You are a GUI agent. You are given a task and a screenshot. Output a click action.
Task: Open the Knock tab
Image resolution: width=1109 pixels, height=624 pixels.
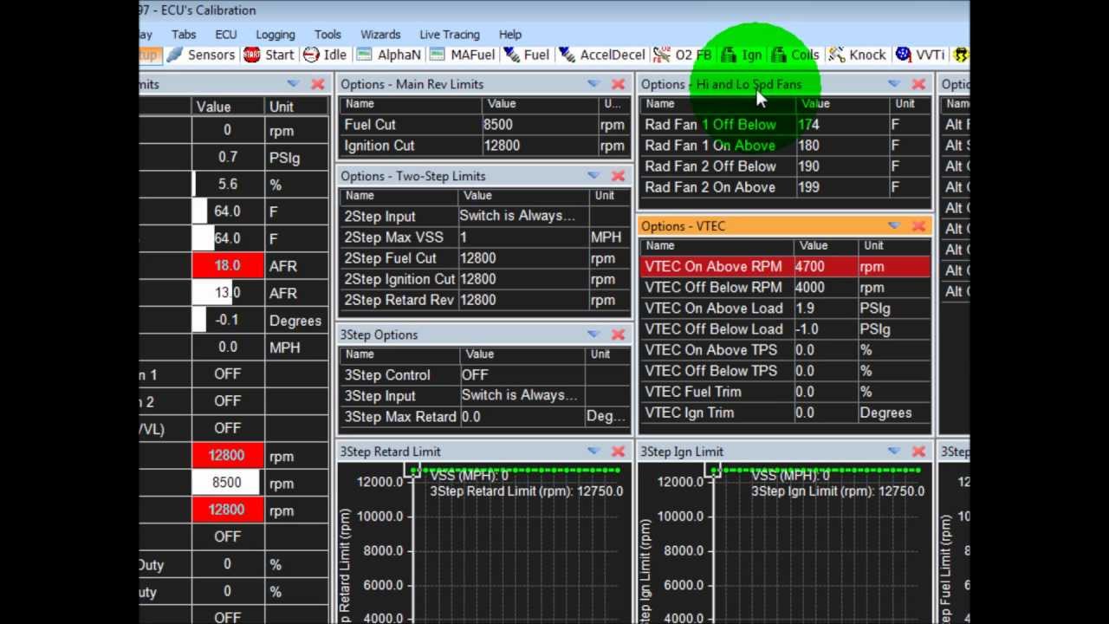tap(858, 55)
